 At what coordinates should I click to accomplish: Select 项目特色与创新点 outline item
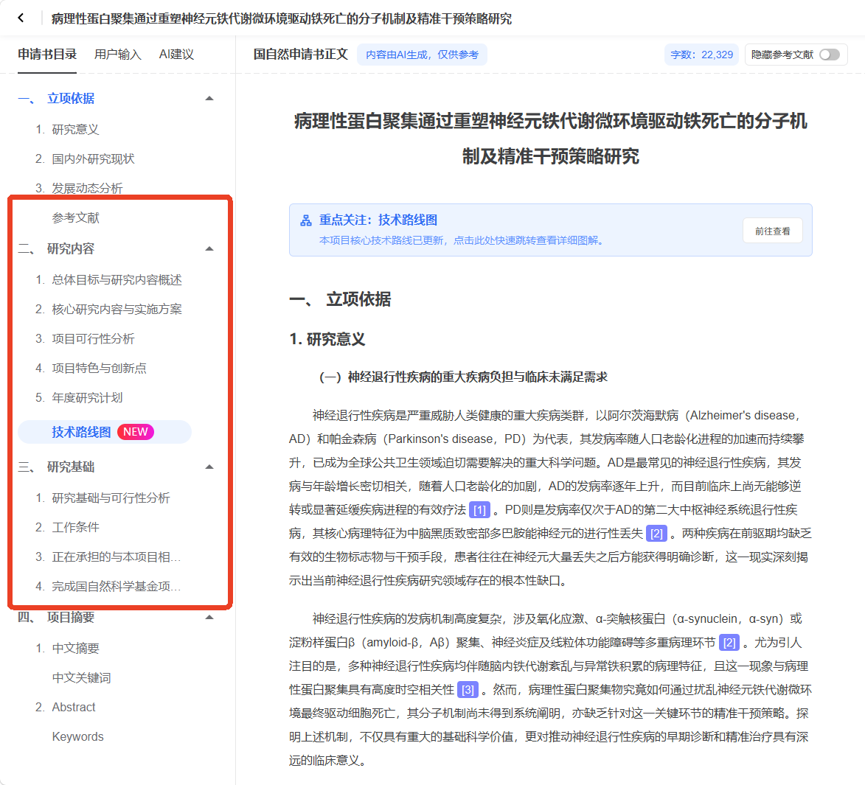tap(100, 369)
